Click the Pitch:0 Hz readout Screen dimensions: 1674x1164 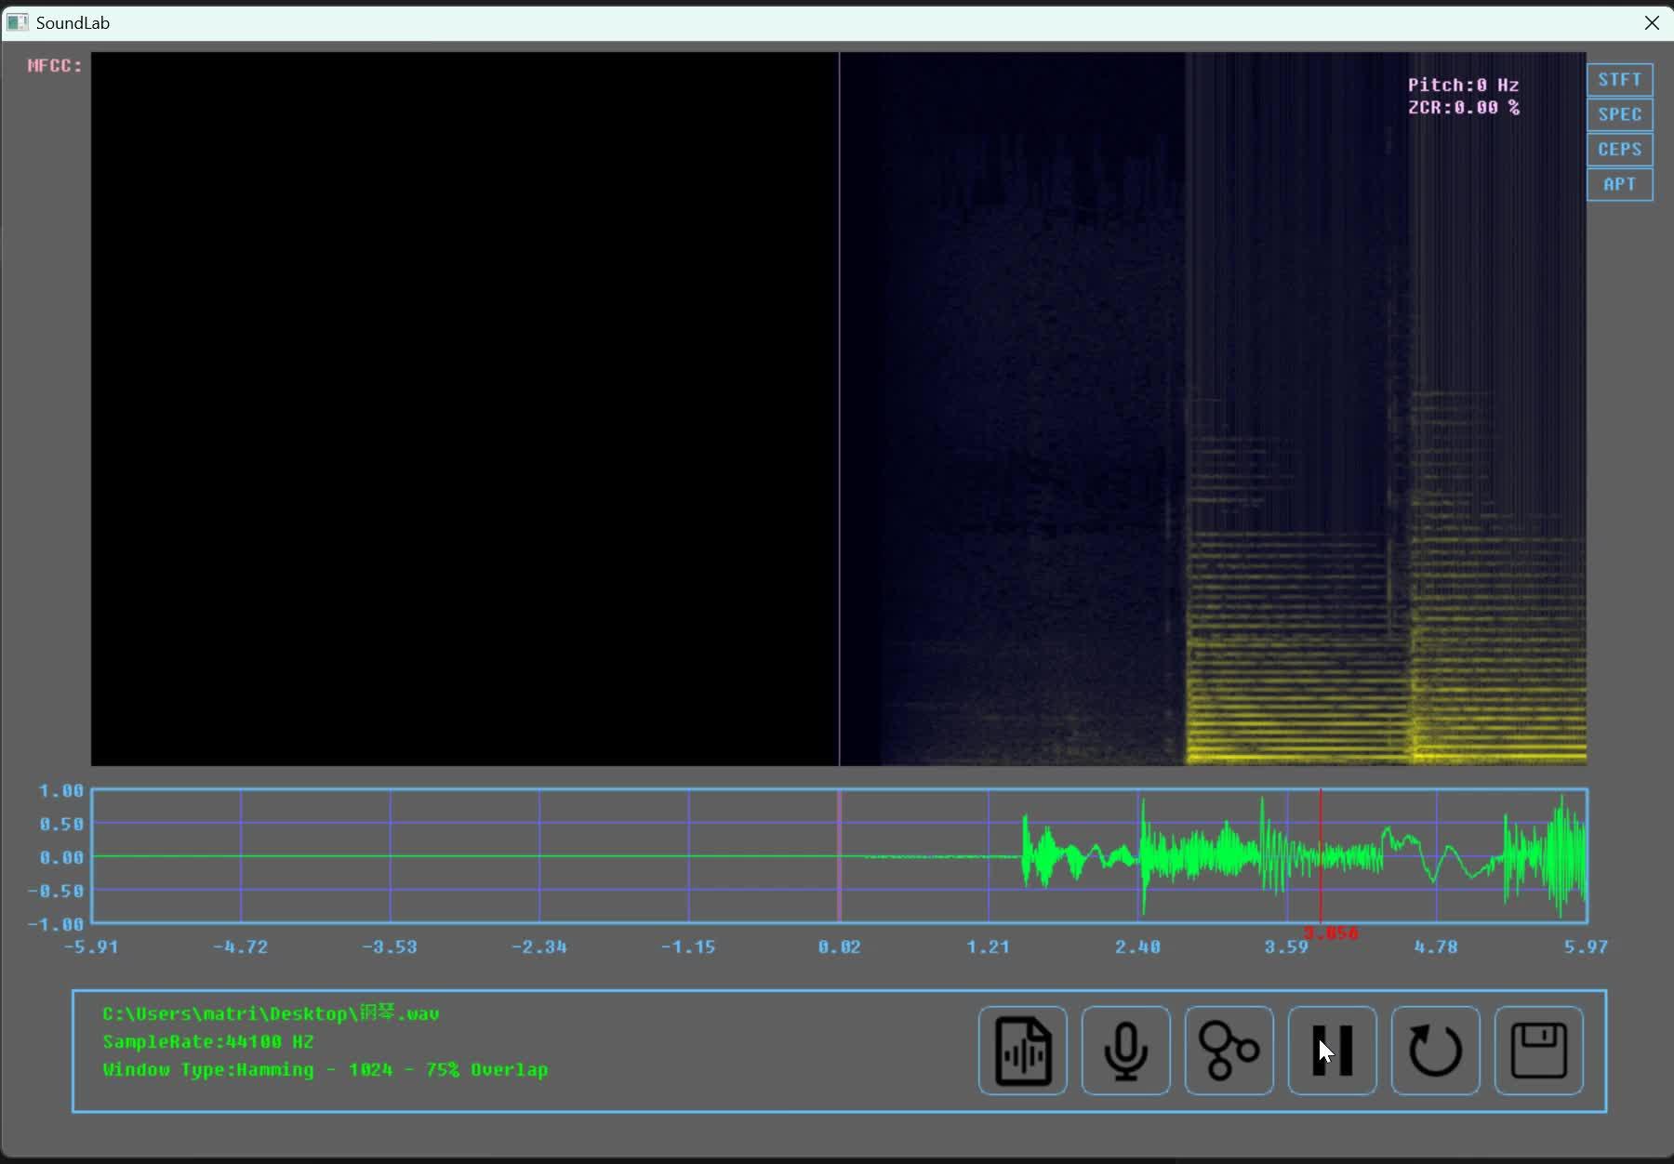(x=1464, y=85)
